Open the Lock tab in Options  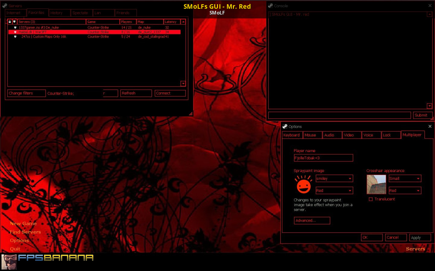coord(391,135)
